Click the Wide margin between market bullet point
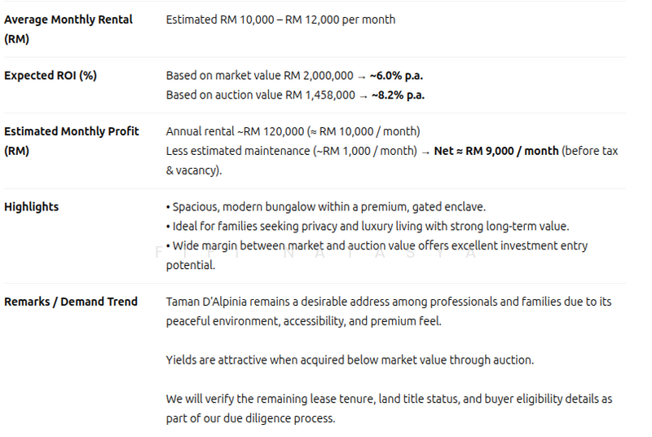This screenshot has width=652, height=437. 376,245
